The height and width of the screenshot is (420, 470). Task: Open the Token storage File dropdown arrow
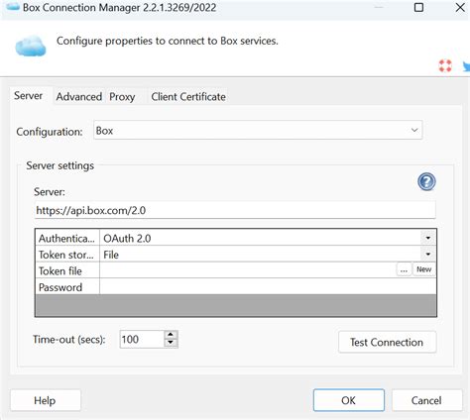coord(428,254)
